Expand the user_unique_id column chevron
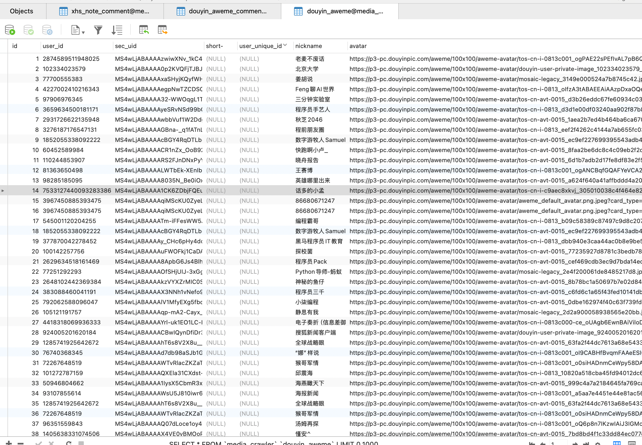 [x=285, y=45]
